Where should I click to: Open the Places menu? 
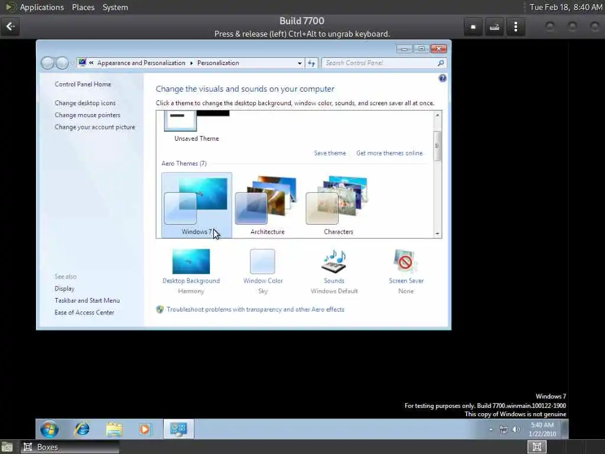[83, 7]
